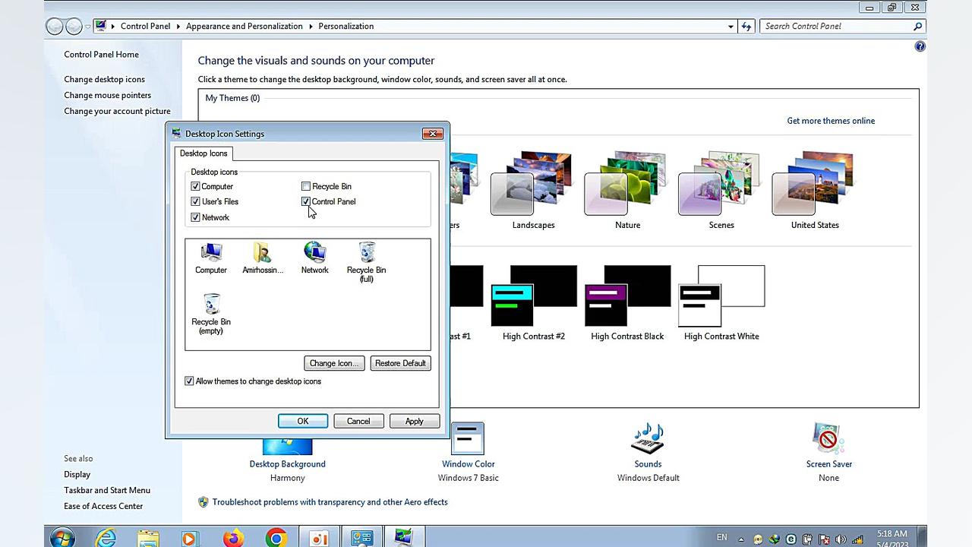The image size is (972, 547).
Task: Show hidden tray icons arrow
Action: point(741,539)
